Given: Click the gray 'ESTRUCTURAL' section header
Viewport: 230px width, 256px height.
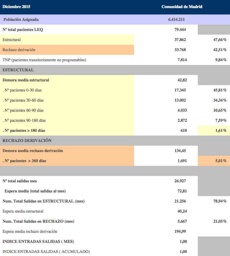Looking at the screenshot, I should pos(18,70).
